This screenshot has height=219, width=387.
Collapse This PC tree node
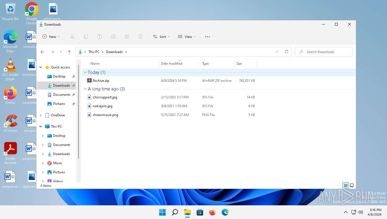click(41, 127)
